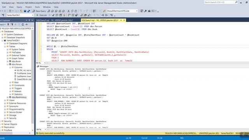Image resolution: width=249 pixels, height=140 pixels.
Task: Open the Query menu
Action: [19, 7]
